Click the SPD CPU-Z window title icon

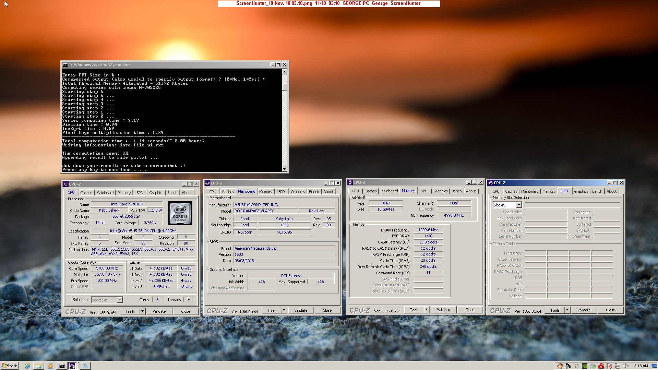pos(491,183)
